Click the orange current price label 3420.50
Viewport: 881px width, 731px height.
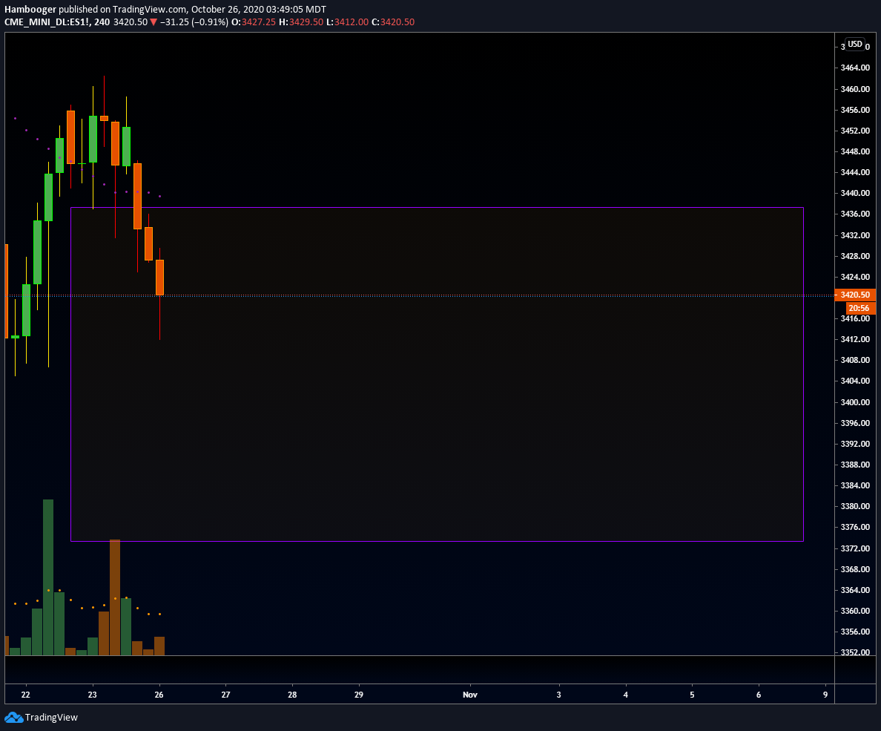[854, 295]
